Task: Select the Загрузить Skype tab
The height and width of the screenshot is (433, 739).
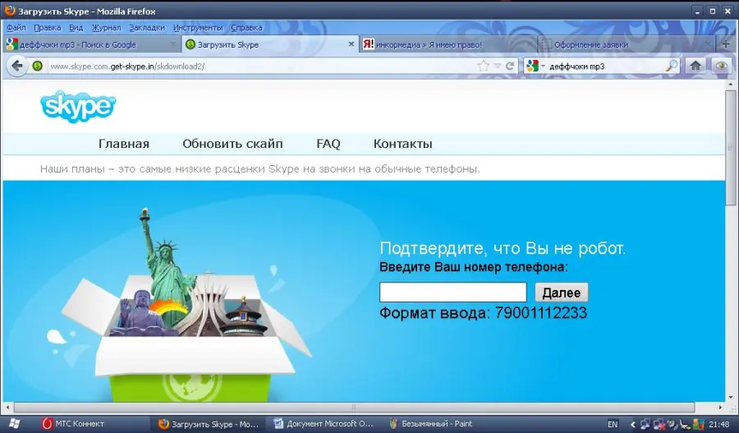Action: [x=269, y=44]
